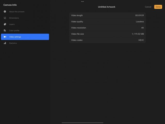Select the Video resolution label
Viewport: 165px width, 124px height.
78,28
